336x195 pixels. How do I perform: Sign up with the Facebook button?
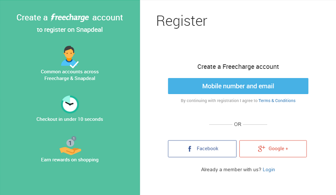[x=202, y=149]
